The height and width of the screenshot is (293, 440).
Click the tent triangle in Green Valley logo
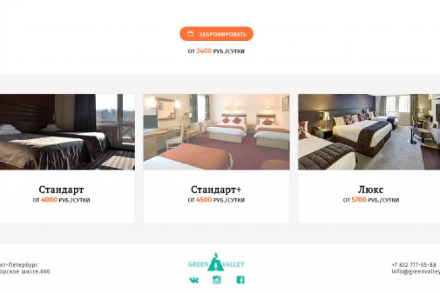216,262
